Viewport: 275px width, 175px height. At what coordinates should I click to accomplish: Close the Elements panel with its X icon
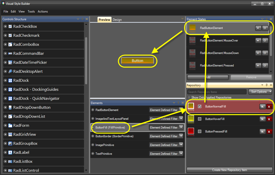(x=183, y=103)
